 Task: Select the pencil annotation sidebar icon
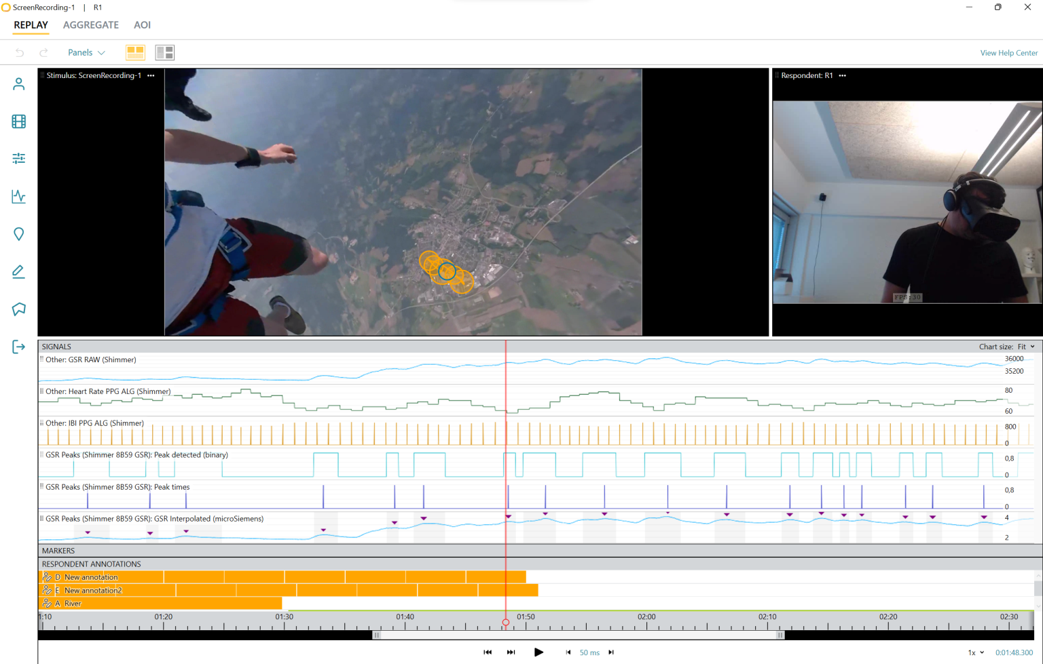coord(19,272)
